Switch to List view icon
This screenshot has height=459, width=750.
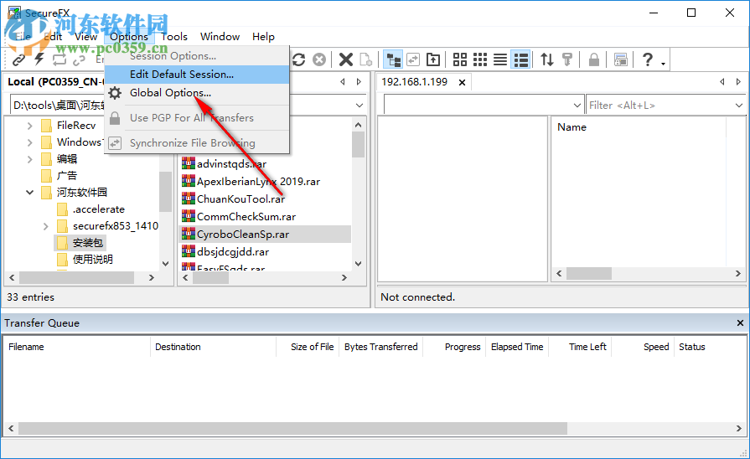(x=499, y=59)
